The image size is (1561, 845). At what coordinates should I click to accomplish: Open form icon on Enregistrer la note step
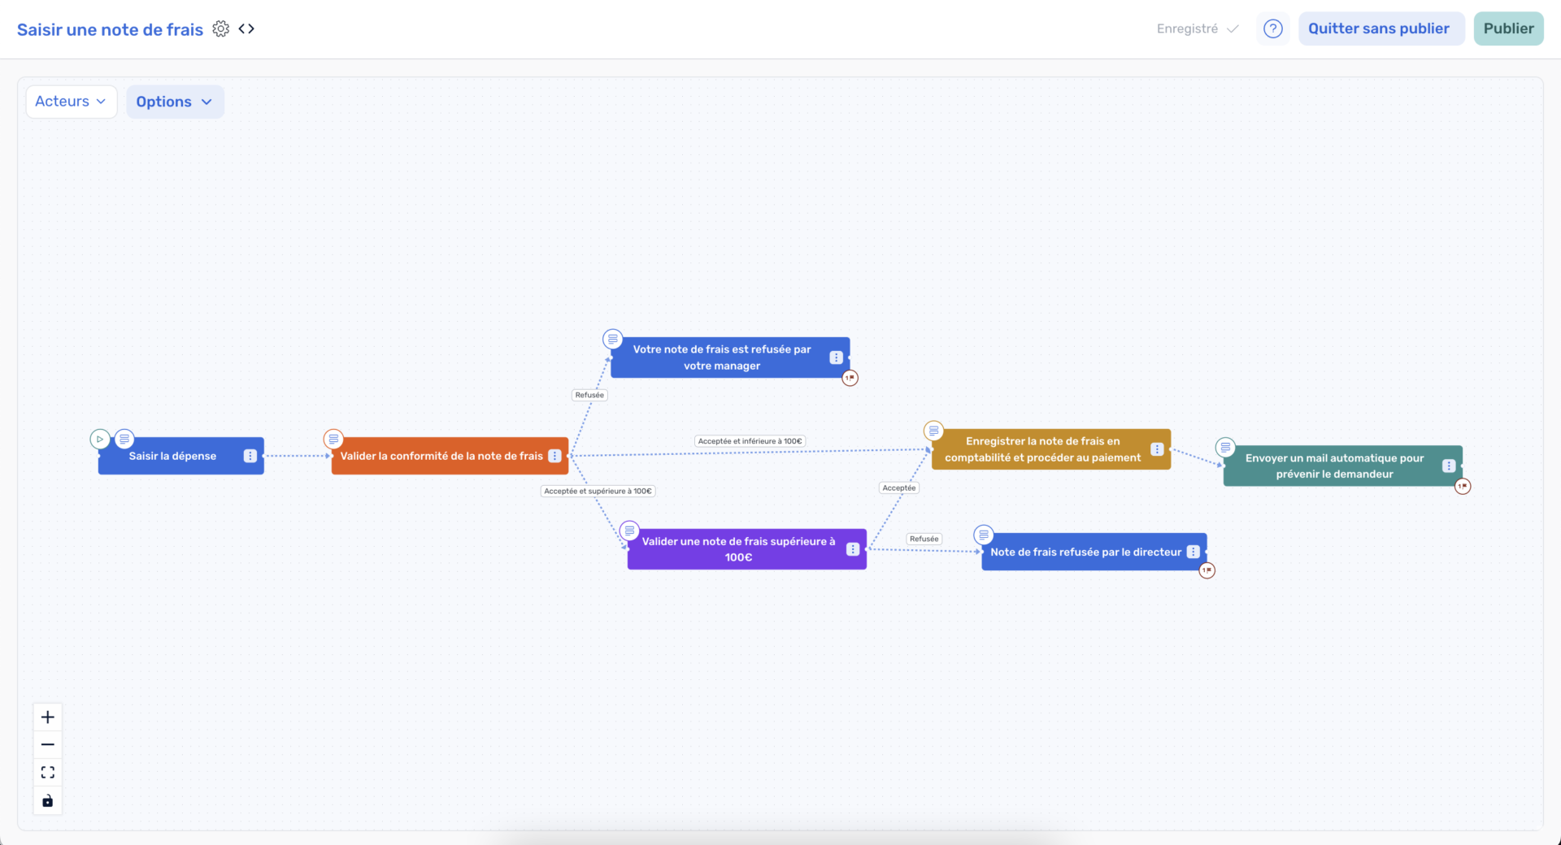coord(933,431)
